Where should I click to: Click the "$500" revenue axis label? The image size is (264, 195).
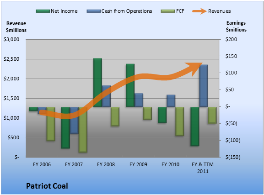13,137
